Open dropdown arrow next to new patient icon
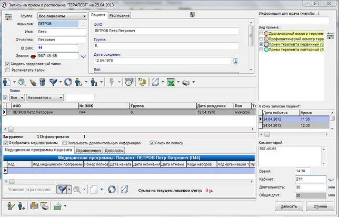This screenshot has width=339, height=217. (15, 82)
